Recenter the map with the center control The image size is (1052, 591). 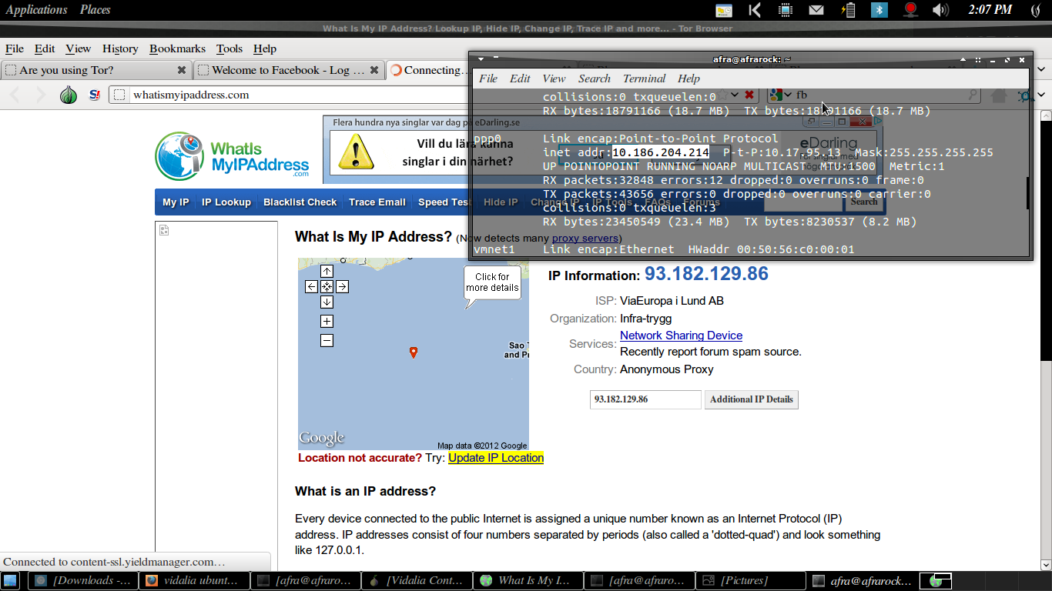pos(327,286)
